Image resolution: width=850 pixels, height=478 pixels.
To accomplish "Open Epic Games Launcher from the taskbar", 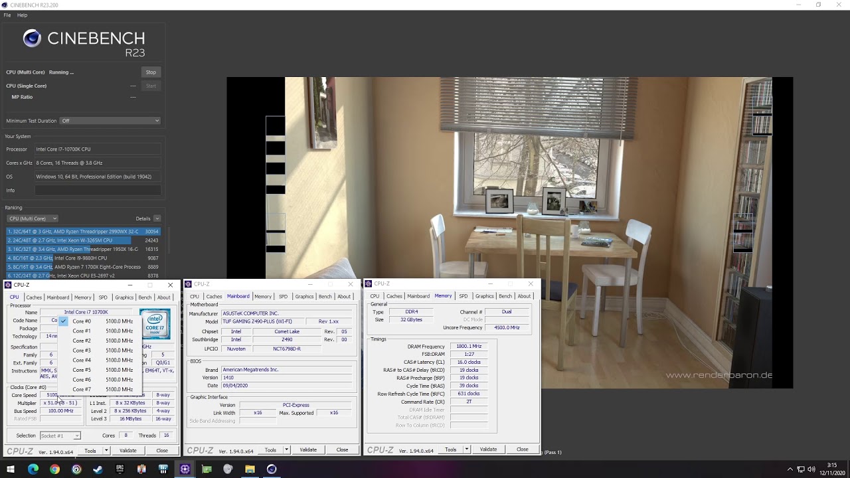I will click(120, 469).
